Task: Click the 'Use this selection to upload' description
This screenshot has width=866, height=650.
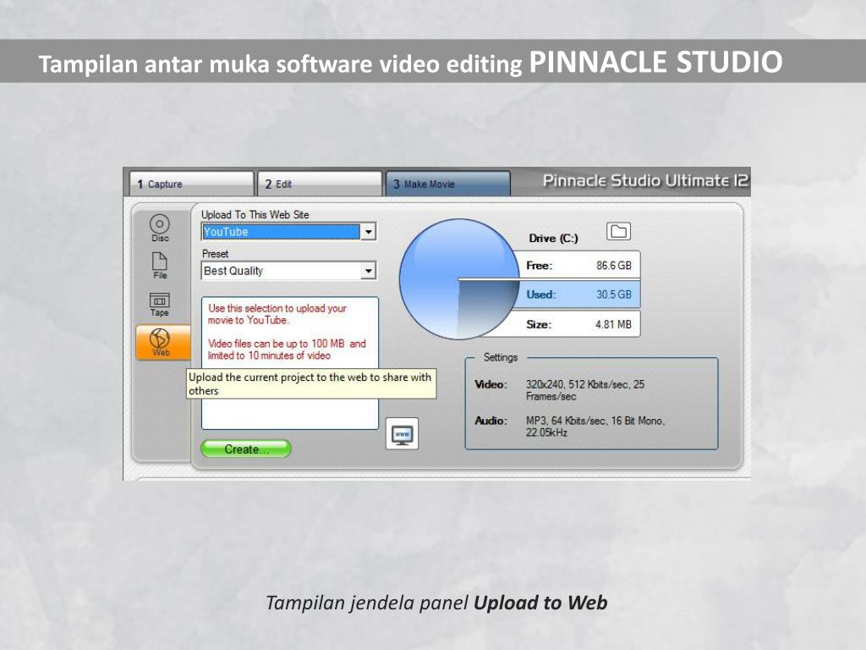Action: [x=277, y=314]
